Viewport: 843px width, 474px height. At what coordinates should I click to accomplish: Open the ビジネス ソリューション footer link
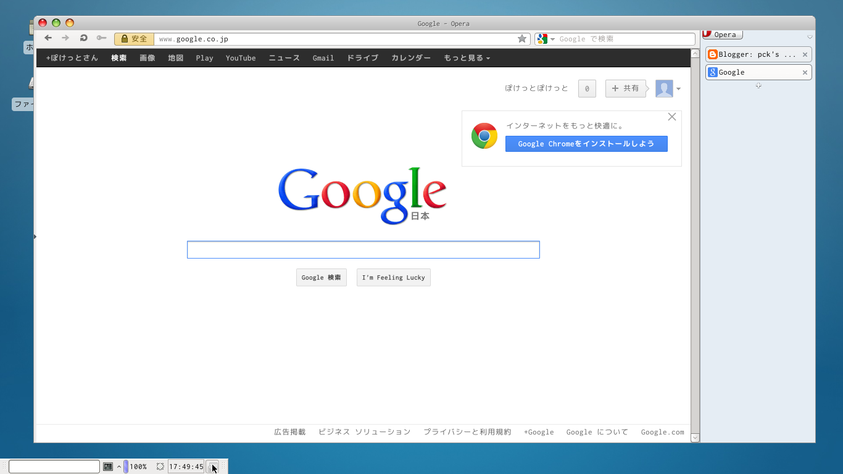365,432
